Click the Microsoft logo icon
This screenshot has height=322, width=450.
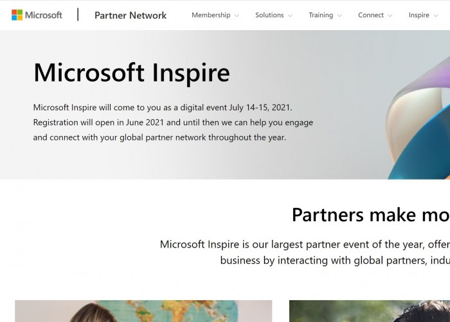pyautogui.click(x=17, y=15)
